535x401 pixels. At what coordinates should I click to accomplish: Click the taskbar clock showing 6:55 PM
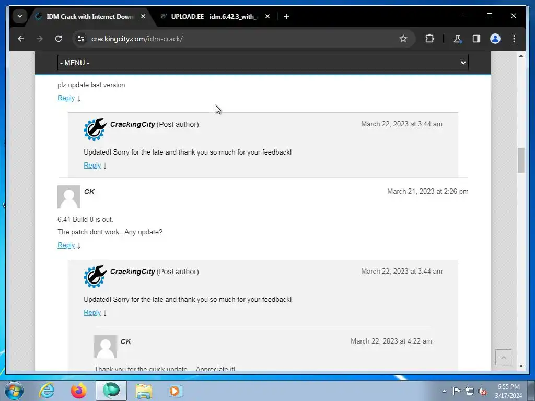coord(508,391)
